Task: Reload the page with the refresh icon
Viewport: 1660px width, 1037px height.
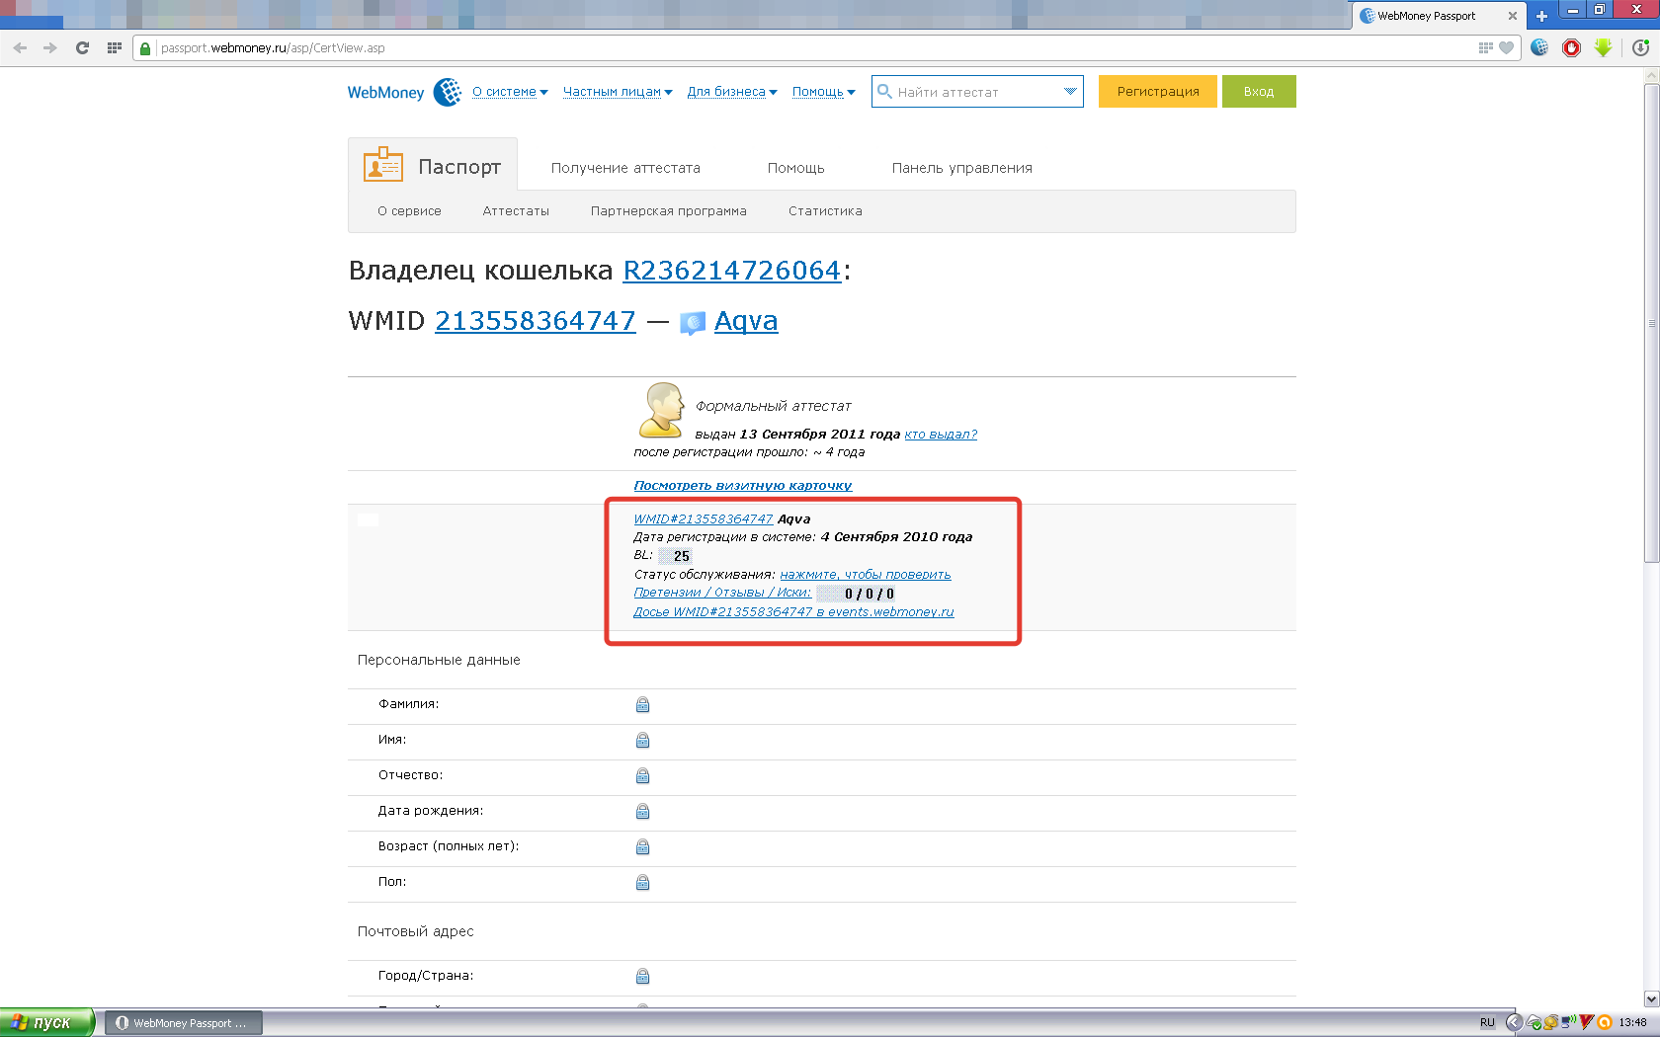Action: point(82,47)
